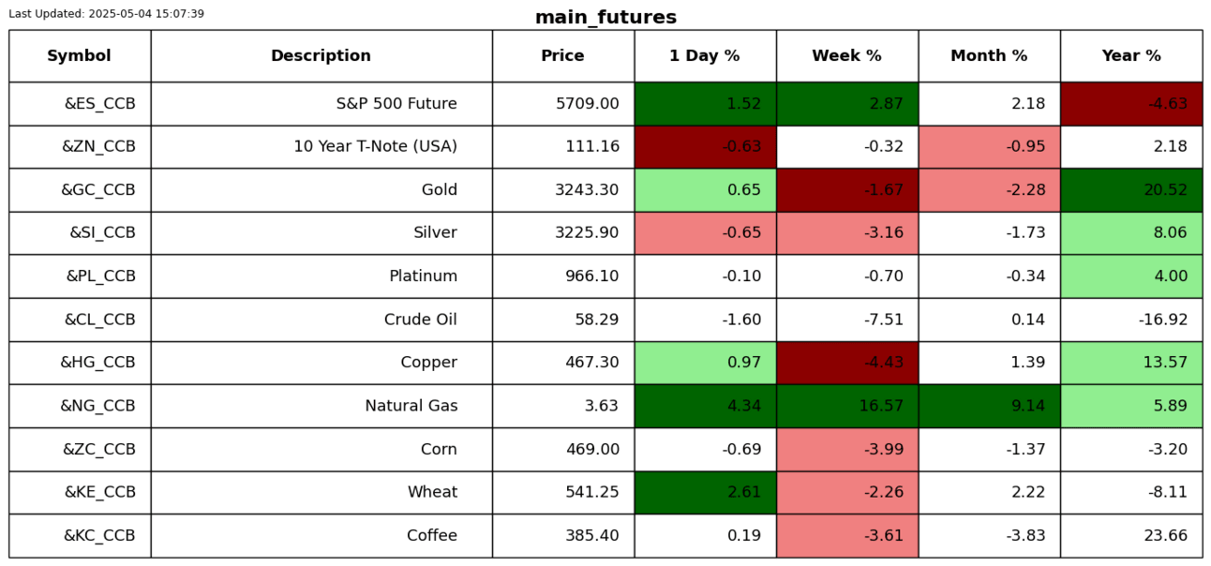Viewport: 1211px width, 566px height.
Task: Click the Month % column header
Action: pos(989,56)
